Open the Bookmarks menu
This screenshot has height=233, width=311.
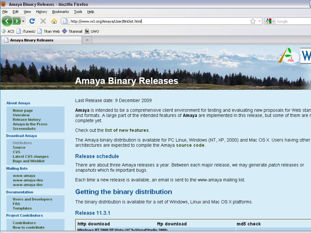60,12
